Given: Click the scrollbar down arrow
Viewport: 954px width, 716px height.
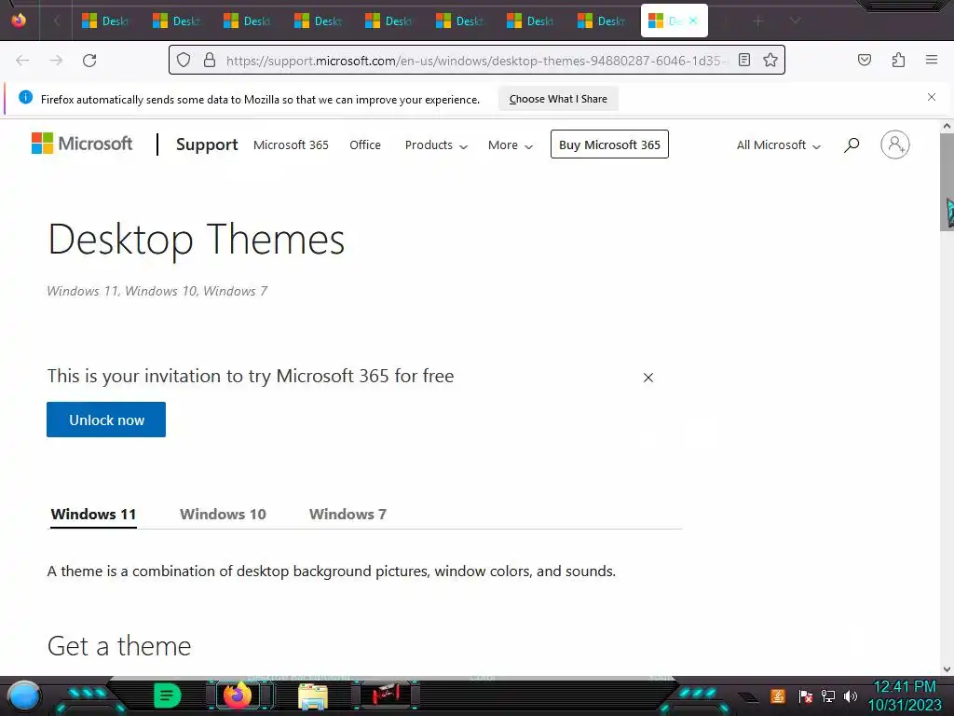Looking at the screenshot, I should [x=947, y=669].
